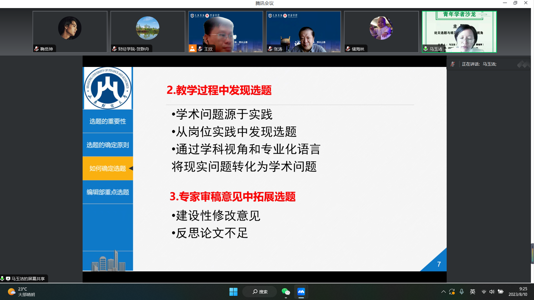Screen dimensions: 534x300
Task: Expand hidden system tray icons chevron
Action: [443, 292]
